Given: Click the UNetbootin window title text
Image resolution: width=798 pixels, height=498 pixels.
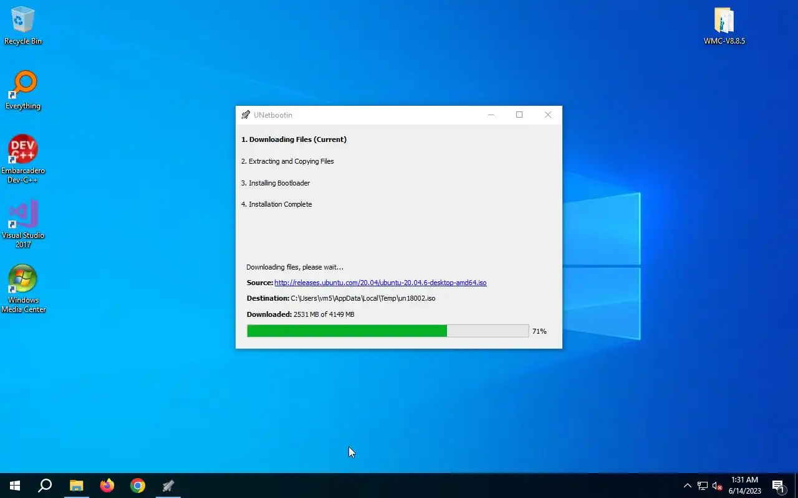Looking at the screenshot, I should tap(273, 115).
